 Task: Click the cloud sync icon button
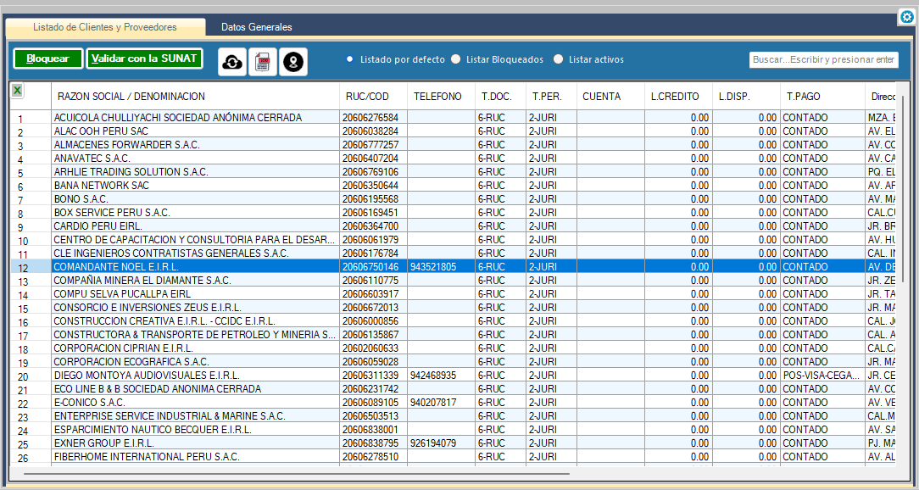tap(232, 62)
